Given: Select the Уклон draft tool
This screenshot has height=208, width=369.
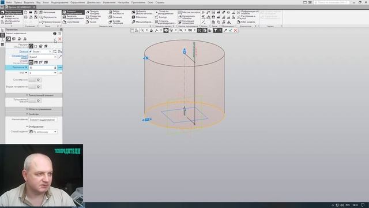Looking at the screenshot, I should pos(91,22).
